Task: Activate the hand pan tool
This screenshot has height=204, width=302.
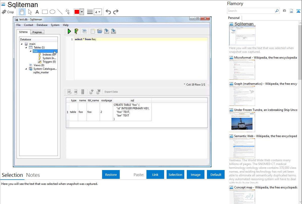Action: (x=22, y=12)
